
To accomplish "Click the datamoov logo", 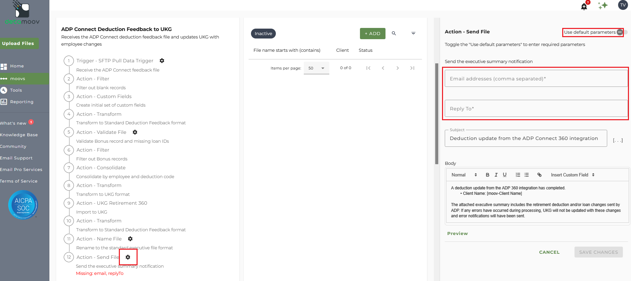I will pos(22,13).
